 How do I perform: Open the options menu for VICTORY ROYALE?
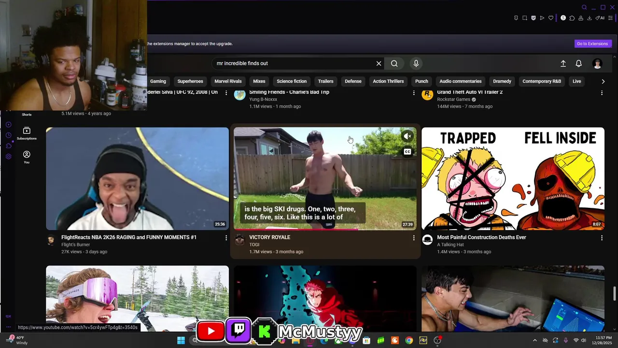(x=413, y=238)
